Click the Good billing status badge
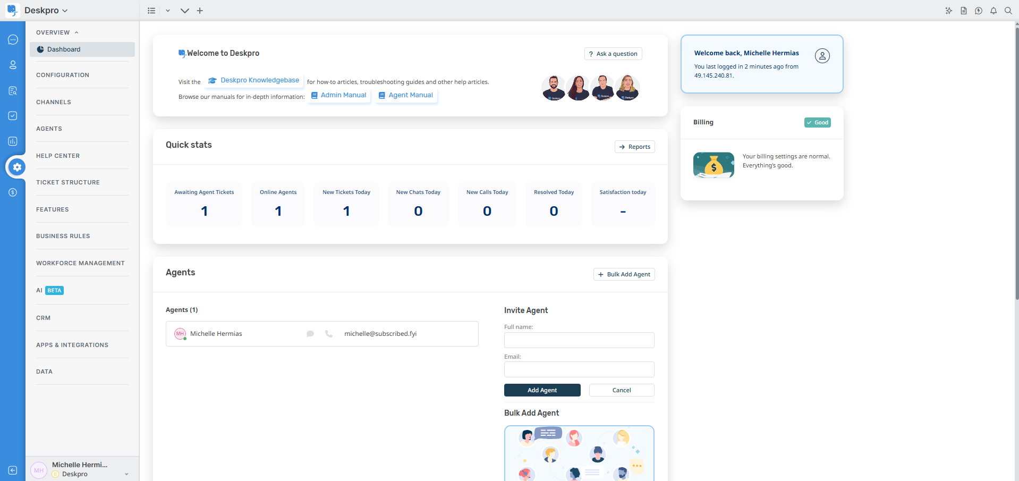The height and width of the screenshot is (481, 1019). pyautogui.click(x=818, y=122)
